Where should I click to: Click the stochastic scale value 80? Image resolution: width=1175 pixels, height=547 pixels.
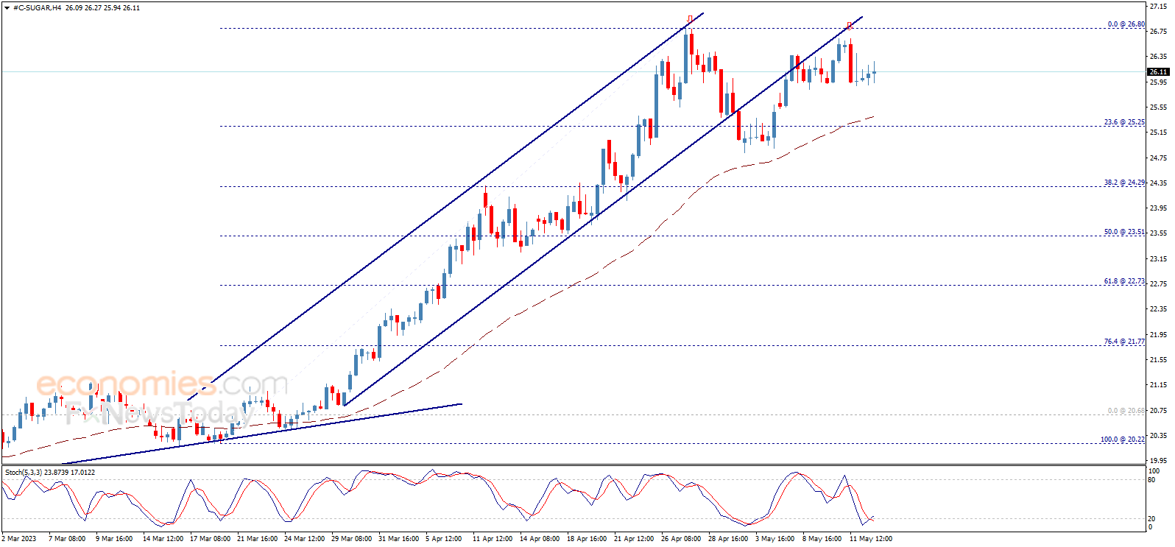(x=1152, y=480)
